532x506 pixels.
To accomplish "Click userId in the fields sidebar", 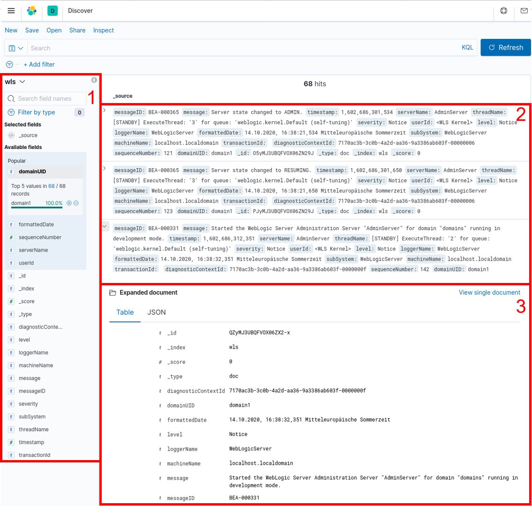I will click(26, 263).
